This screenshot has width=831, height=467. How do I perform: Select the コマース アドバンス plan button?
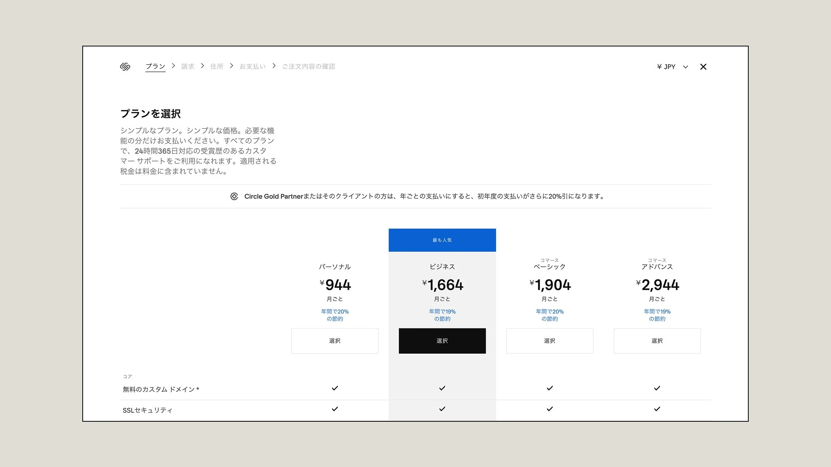pyautogui.click(x=657, y=341)
